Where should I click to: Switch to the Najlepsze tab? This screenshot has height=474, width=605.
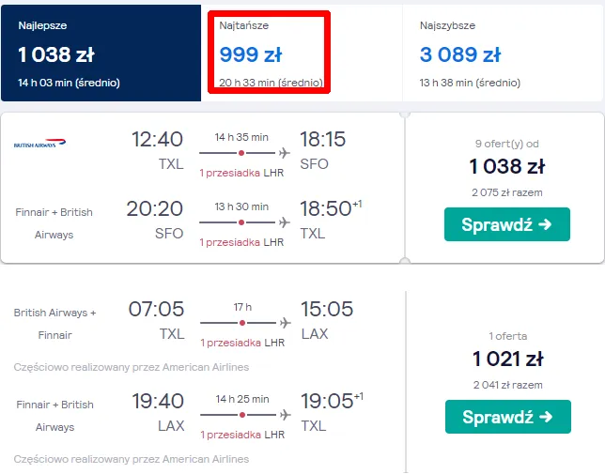101,54
